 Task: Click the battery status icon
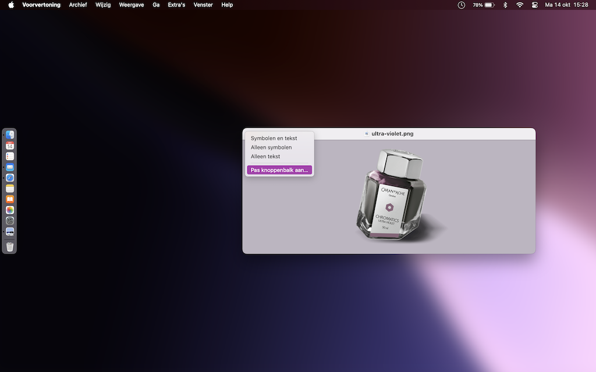pos(484,5)
